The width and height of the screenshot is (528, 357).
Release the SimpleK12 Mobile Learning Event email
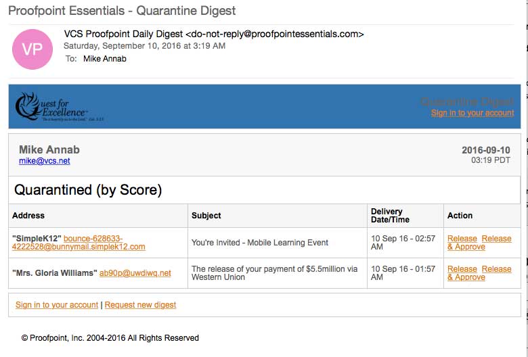462,239
